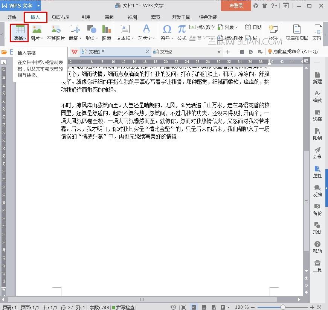Toggle 拼写检查 spell check in status bar
The width and height of the screenshot is (328, 310).
click(123, 307)
